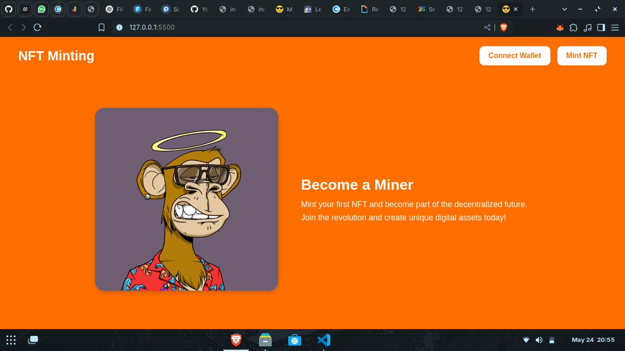Click the Connect Wallet button
Image resolution: width=625 pixels, height=351 pixels.
pos(515,56)
